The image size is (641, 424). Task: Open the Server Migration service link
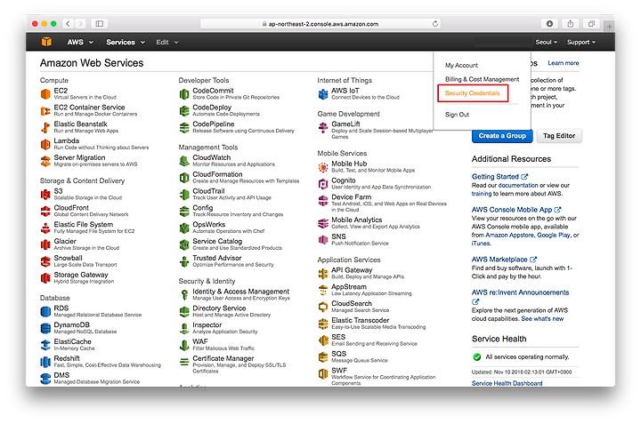[x=79, y=157]
